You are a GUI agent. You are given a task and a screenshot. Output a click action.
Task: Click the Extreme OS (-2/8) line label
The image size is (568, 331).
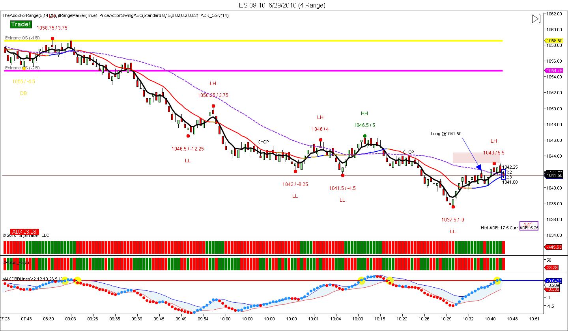coord(22,68)
